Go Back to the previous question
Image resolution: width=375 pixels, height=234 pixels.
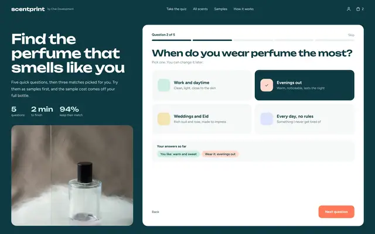click(x=155, y=212)
